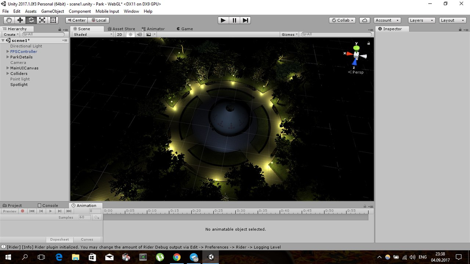Open the Layout dropdown
Image resolution: width=470 pixels, height=264 pixels.
click(x=453, y=20)
